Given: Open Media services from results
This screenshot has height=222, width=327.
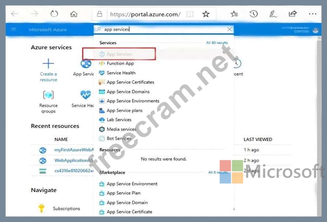Looking at the screenshot, I should 121,129.
